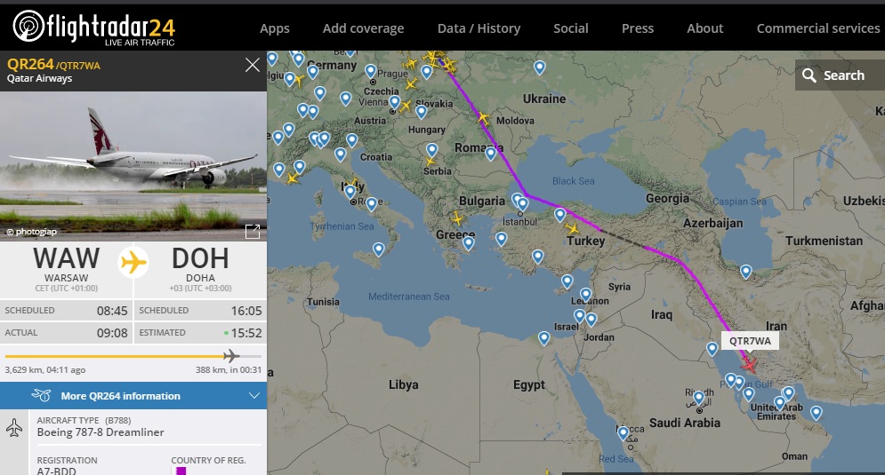Select the Istanbul airport pin
This screenshot has height=475, width=885.
click(523, 204)
